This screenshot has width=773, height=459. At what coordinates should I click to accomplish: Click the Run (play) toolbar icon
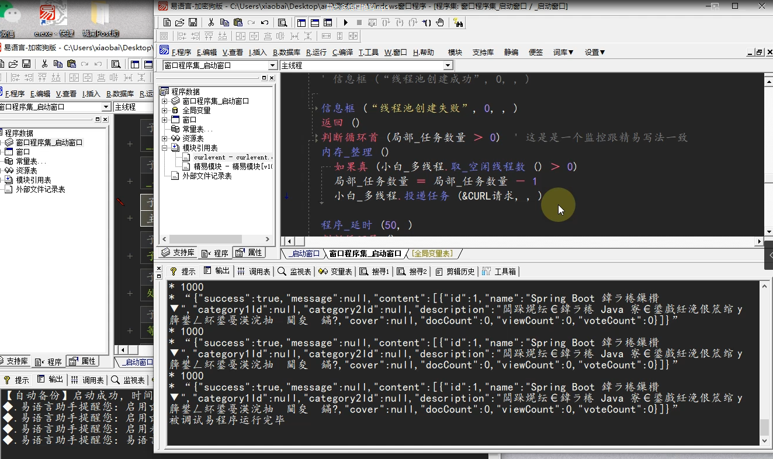345,23
